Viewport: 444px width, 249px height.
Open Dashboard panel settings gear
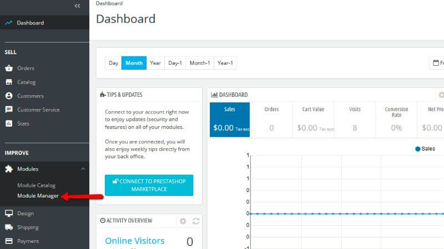(x=441, y=95)
